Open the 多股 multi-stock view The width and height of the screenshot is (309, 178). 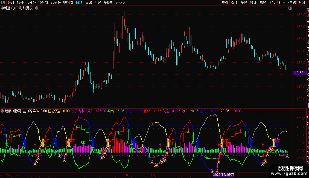click(244, 2)
